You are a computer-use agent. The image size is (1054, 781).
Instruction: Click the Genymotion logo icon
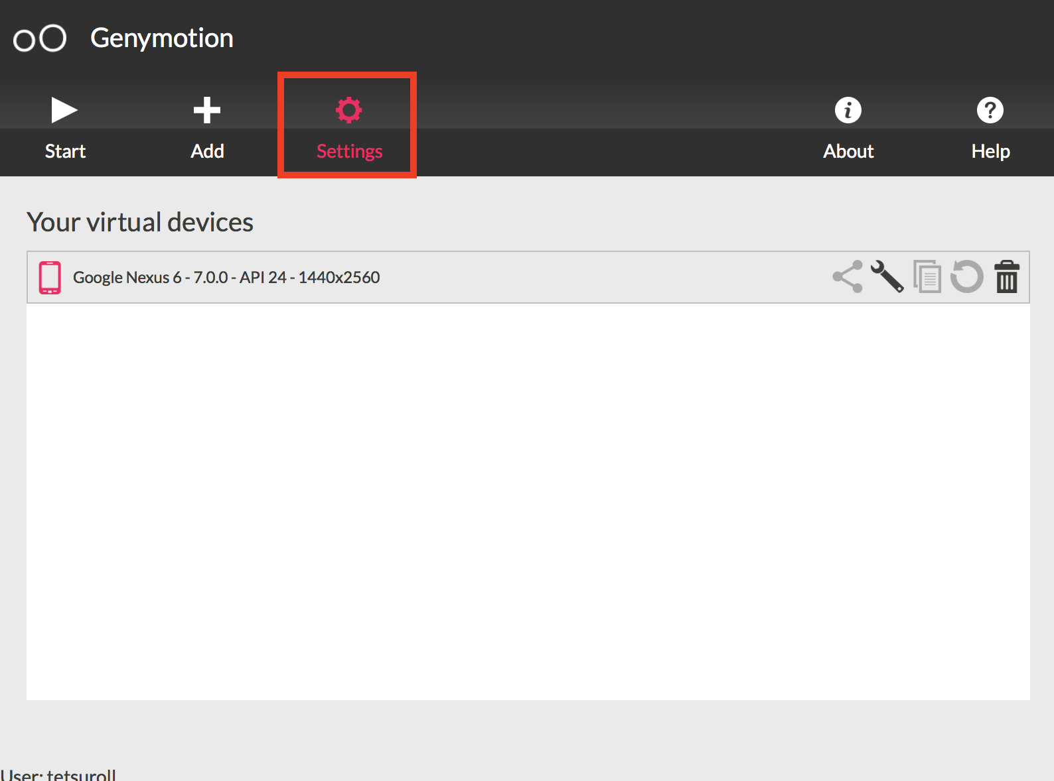(x=40, y=38)
